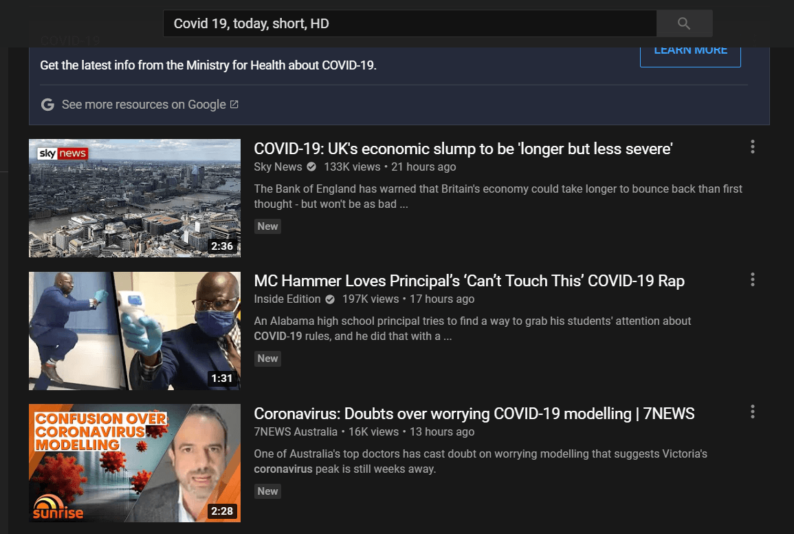
Task: Click text 16K views • 13 hours ago
Action: (x=411, y=431)
